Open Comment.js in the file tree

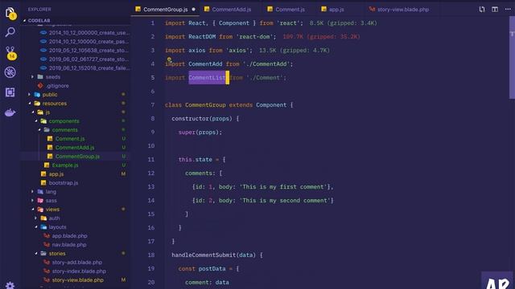(x=75, y=139)
